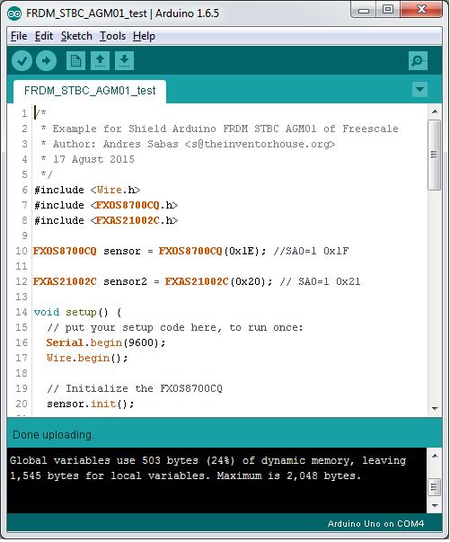Open the File menu
450x542 pixels.
click(19, 36)
